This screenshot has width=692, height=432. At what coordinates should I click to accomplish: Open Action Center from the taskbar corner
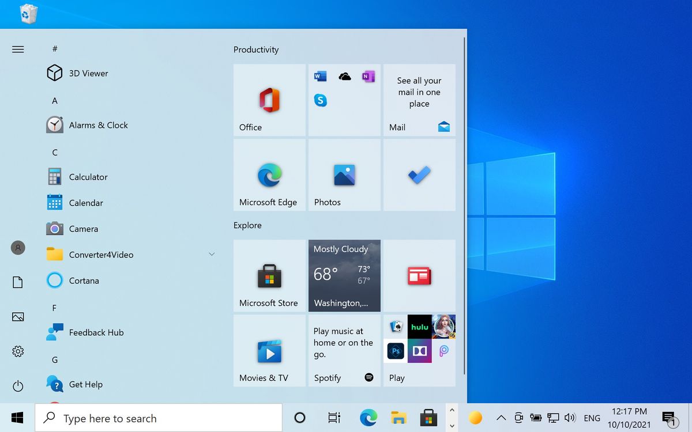pos(668,417)
